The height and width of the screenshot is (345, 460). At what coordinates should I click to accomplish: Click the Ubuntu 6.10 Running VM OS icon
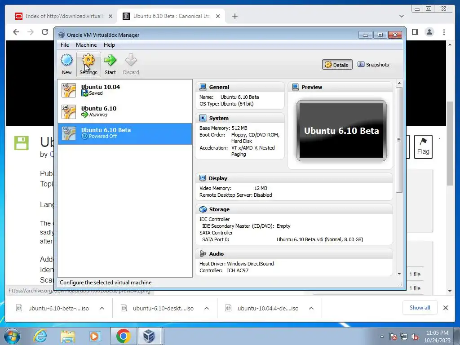coord(69,112)
